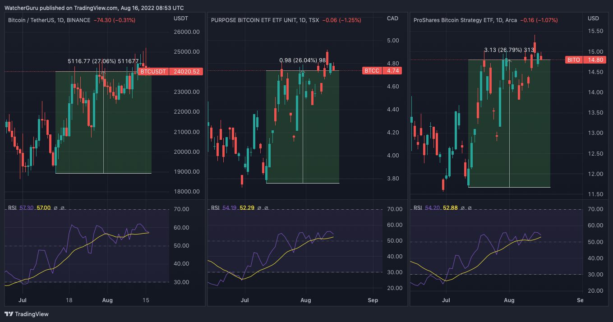
Task: Click the red BTCC symbol tag
Action: (x=372, y=70)
